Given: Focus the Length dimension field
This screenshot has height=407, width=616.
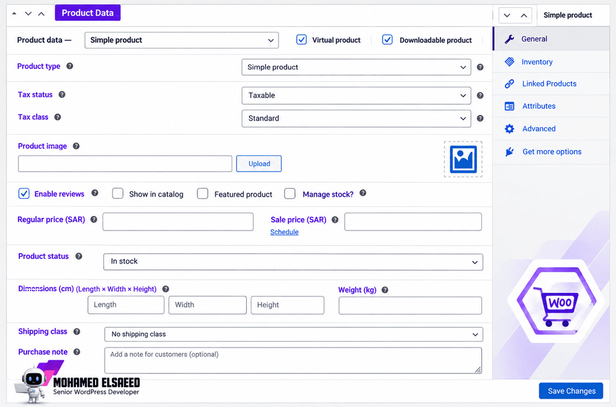Looking at the screenshot, I should [x=126, y=305].
